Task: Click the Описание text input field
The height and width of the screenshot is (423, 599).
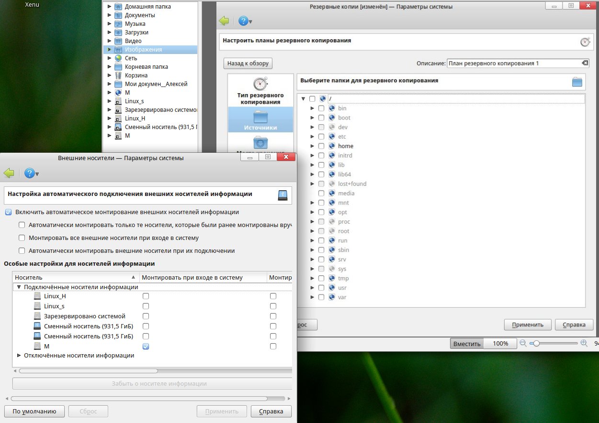Action: click(x=512, y=63)
